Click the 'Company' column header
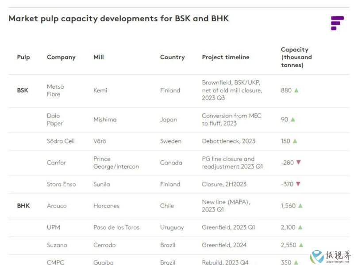Image resolution: width=354 pixels, height=265 pixels. point(61,57)
